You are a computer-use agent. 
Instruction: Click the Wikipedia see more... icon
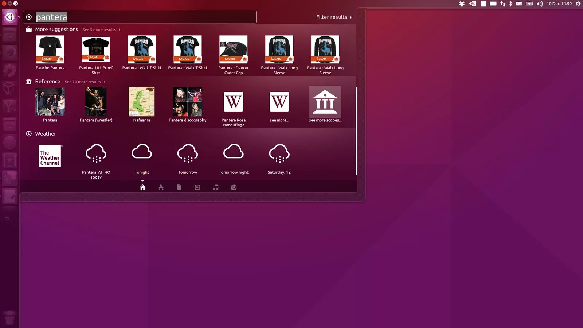point(279,102)
